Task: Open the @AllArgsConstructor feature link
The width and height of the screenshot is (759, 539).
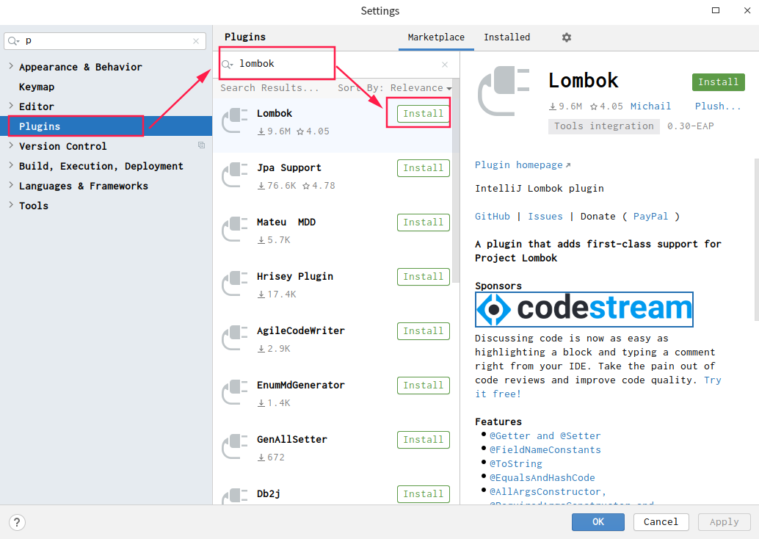Action: point(548,492)
